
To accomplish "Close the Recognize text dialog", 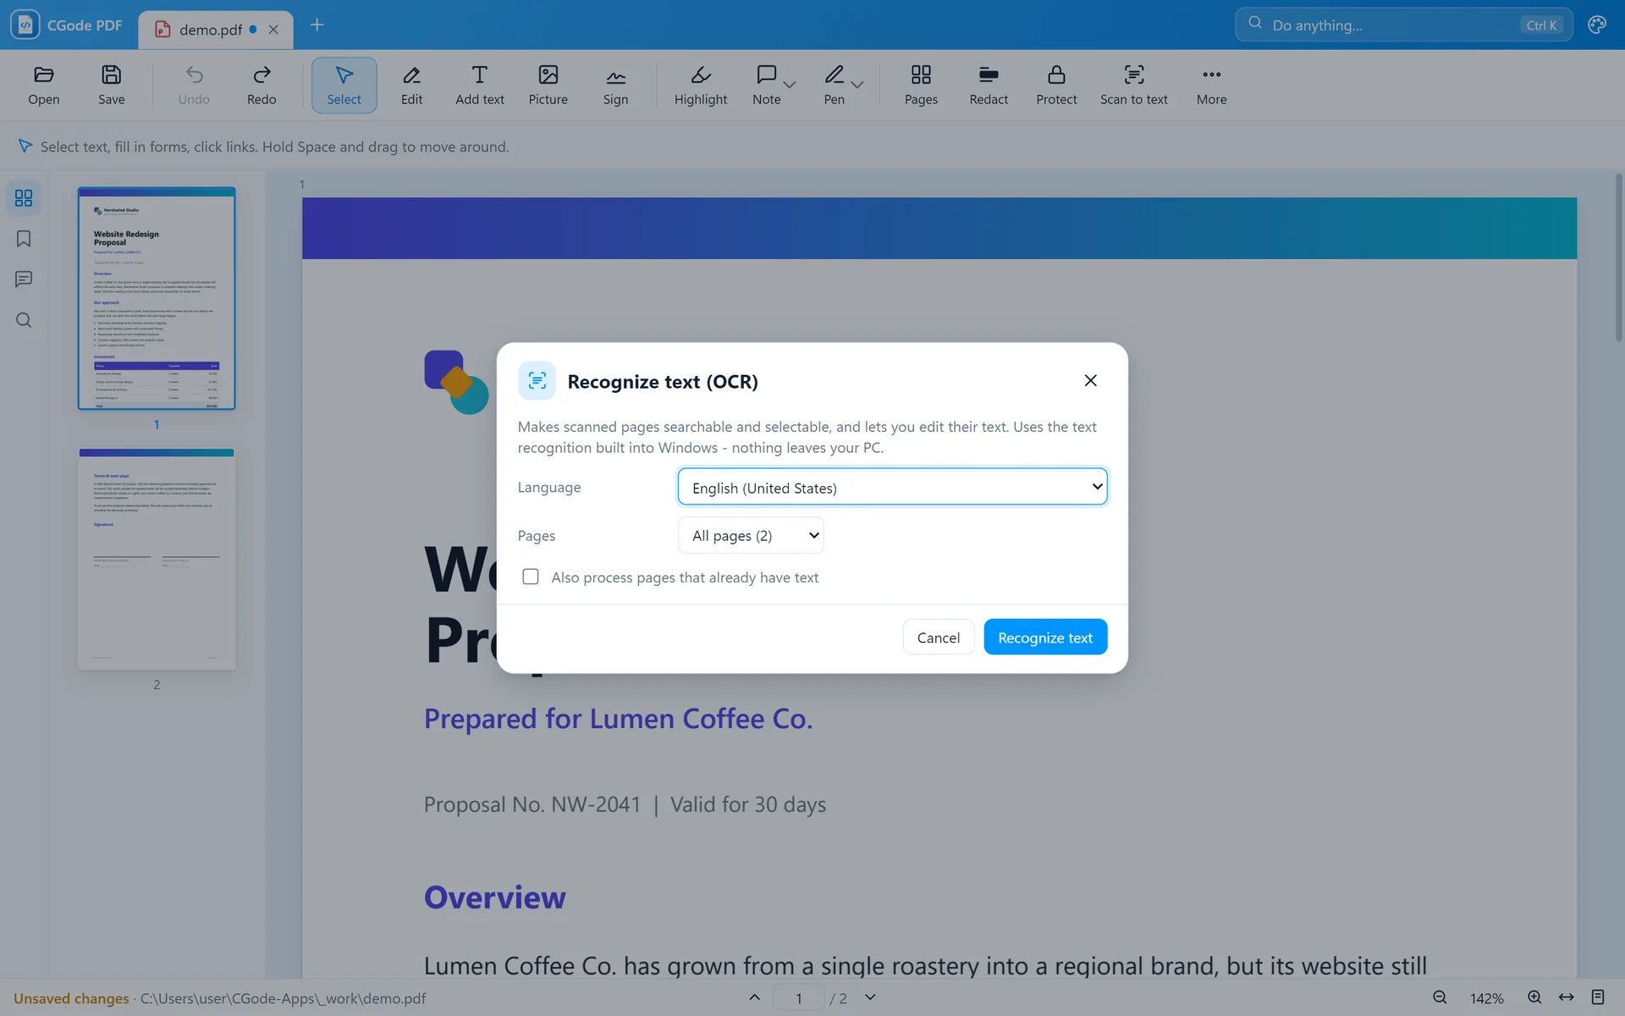I will [x=1090, y=380].
